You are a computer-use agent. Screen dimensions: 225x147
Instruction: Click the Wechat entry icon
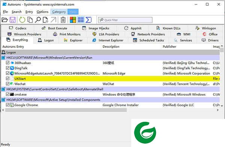pyautogui.click(x=12, y=84)
